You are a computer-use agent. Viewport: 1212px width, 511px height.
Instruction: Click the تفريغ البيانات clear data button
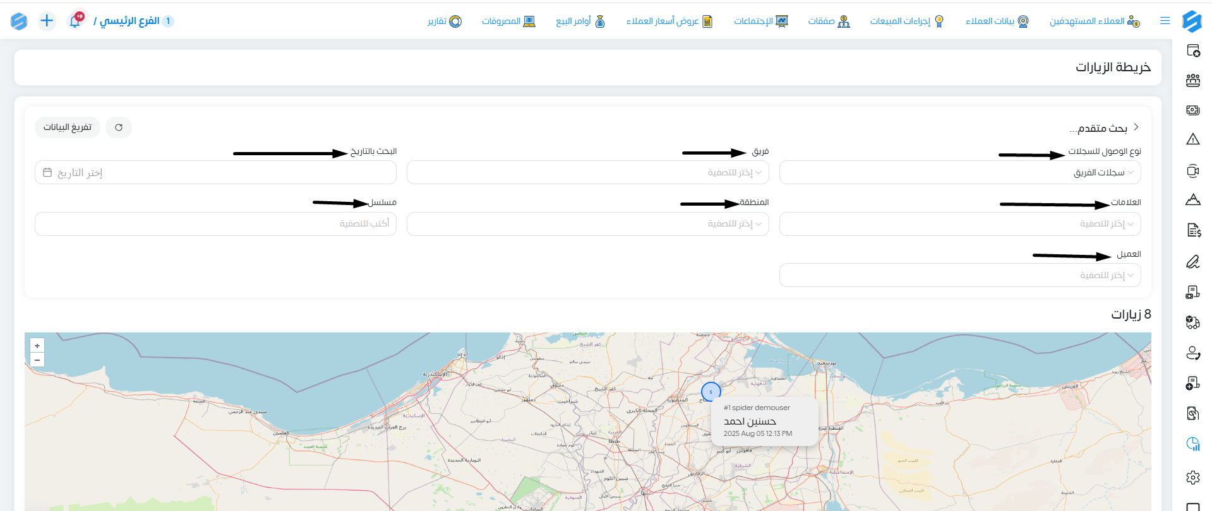pos(68,127)
